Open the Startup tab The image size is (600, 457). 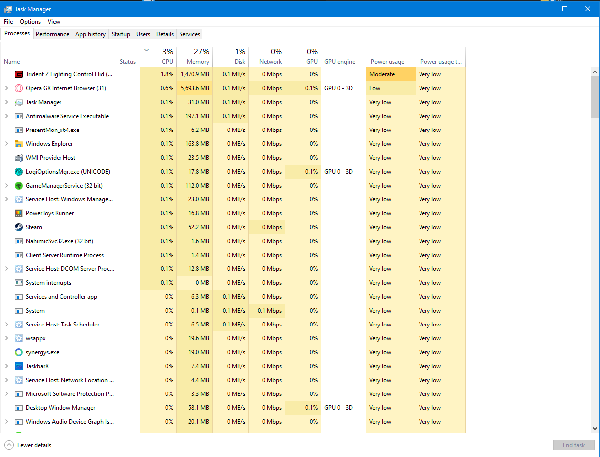pyautogui.click(x=120, y=34)
